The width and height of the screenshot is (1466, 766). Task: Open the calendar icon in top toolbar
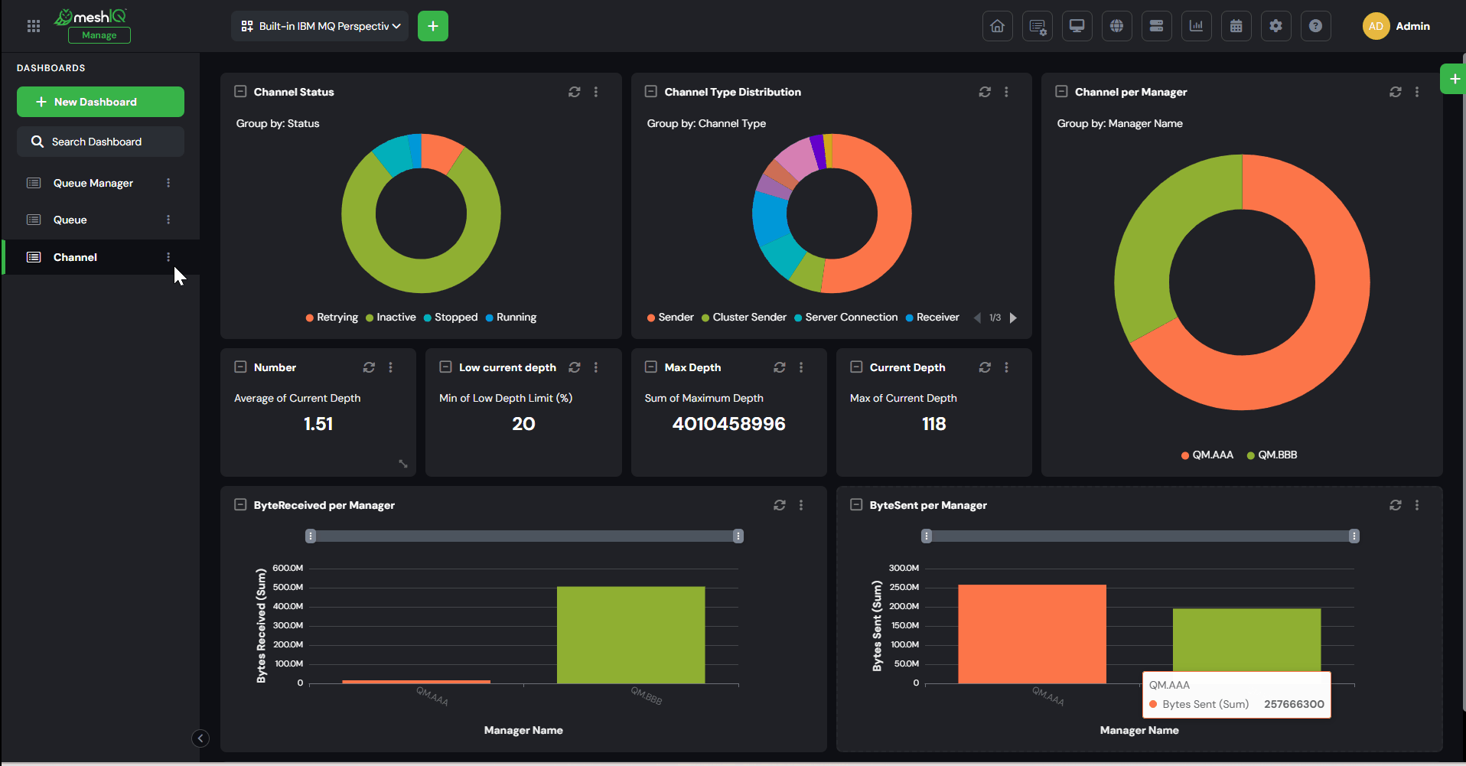coord(1236,26)
